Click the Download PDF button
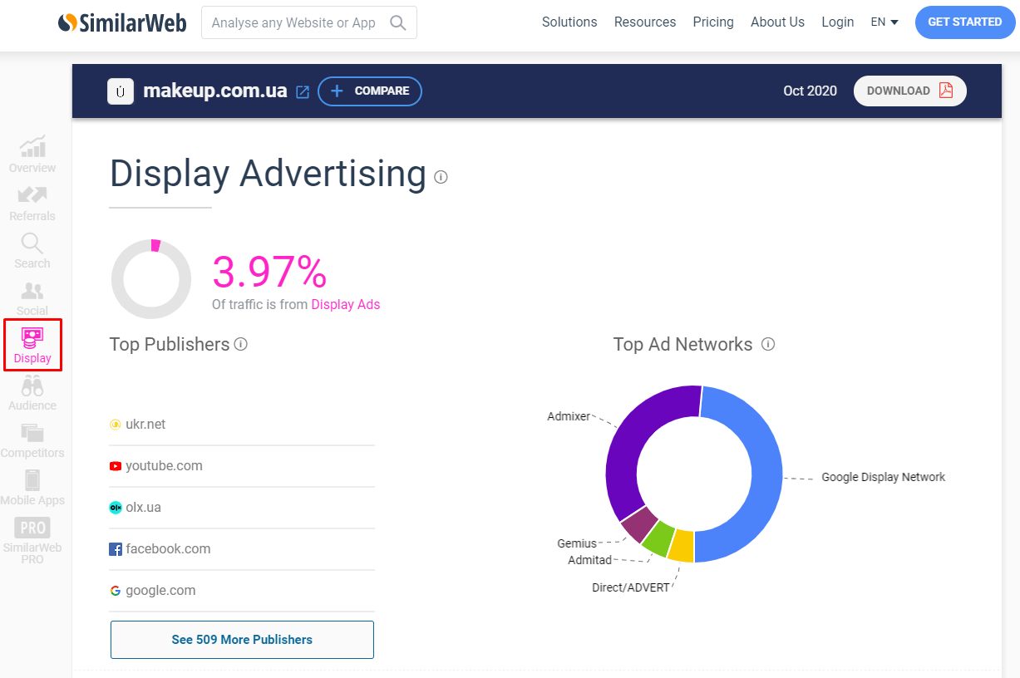1020x678 pixels. [x=909, y=91]
